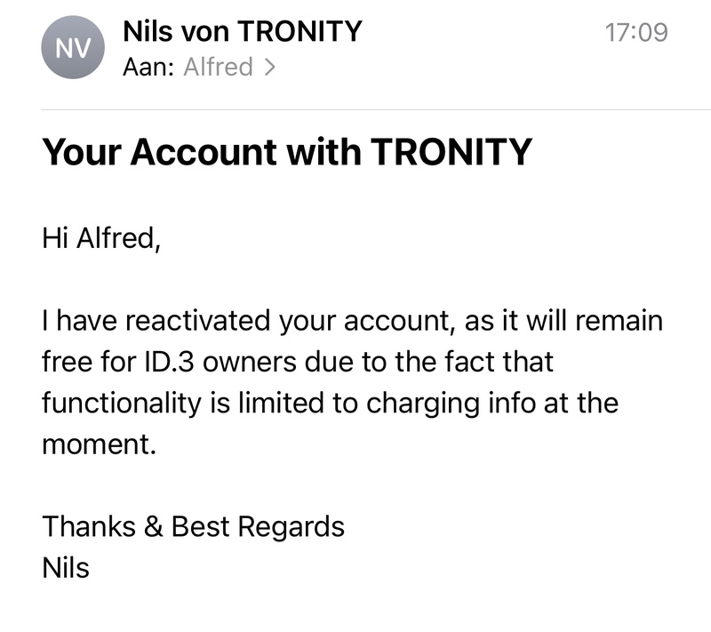Click the word moment ending the paragraph

(99, 444)
